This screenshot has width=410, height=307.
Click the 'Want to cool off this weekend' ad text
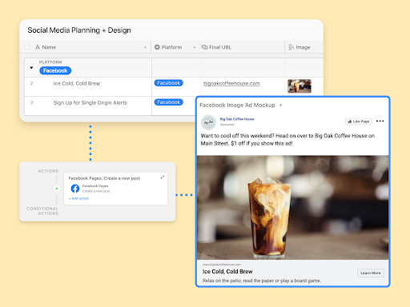tap(287, 140)
